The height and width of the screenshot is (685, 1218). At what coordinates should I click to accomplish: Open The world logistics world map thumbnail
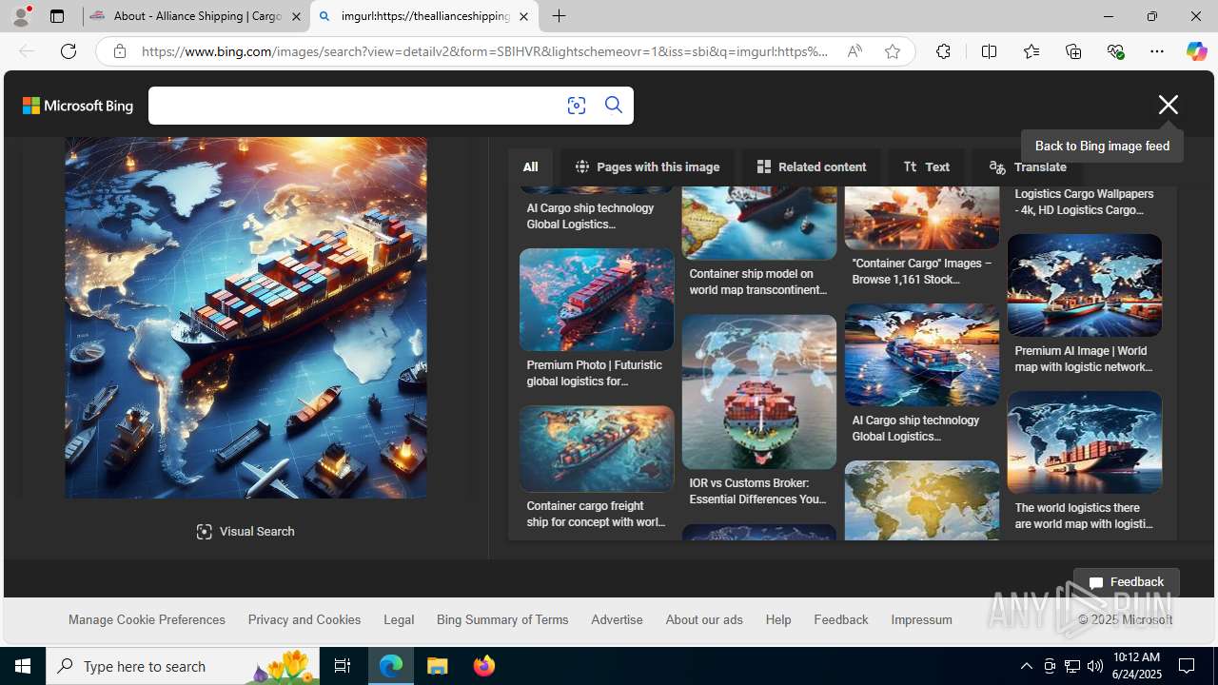pos(1085,442)
